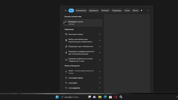Screen dimensions: 178x100
Task: Open the gear-and-search app on taskbar
Action: [x=121, y=97]
